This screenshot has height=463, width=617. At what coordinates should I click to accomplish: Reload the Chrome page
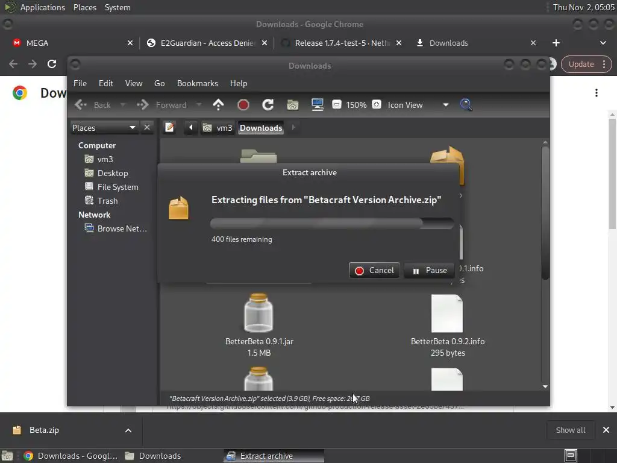pyautogui.click(x=52, y=64)
